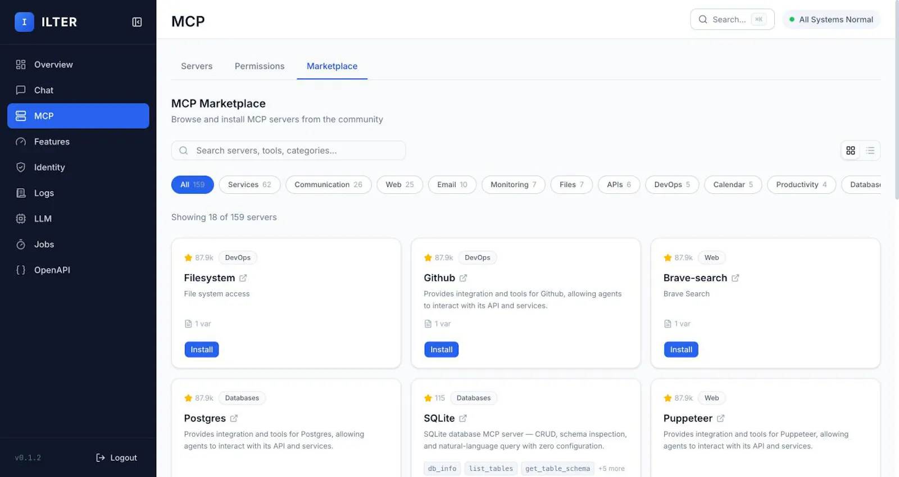The image size is (899, 477).
Task: Click the All Systems Normal status badge
Action: pos(831,20)
